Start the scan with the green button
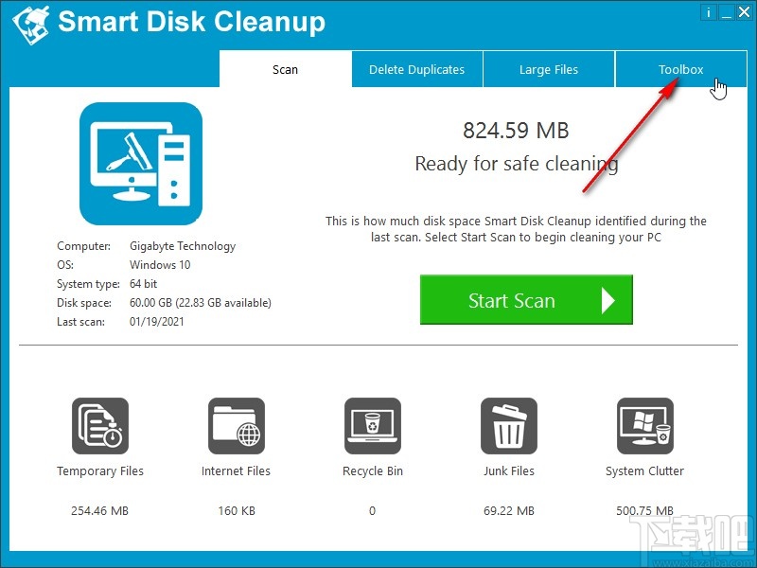 pos(526,299)
